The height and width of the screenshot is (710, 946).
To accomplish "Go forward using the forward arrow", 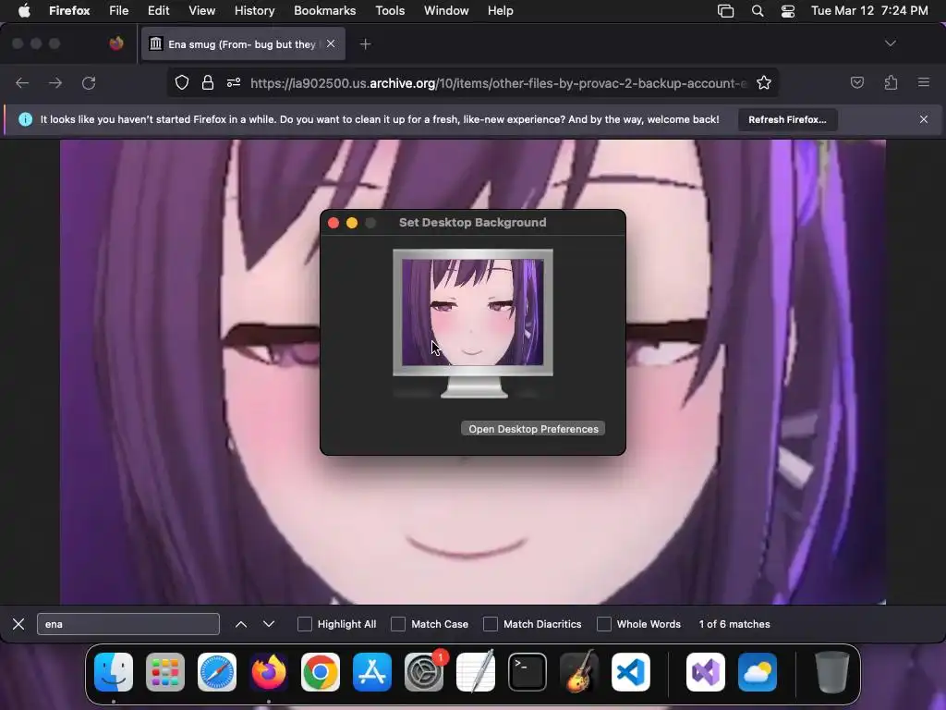I will (x=55, y=82).
